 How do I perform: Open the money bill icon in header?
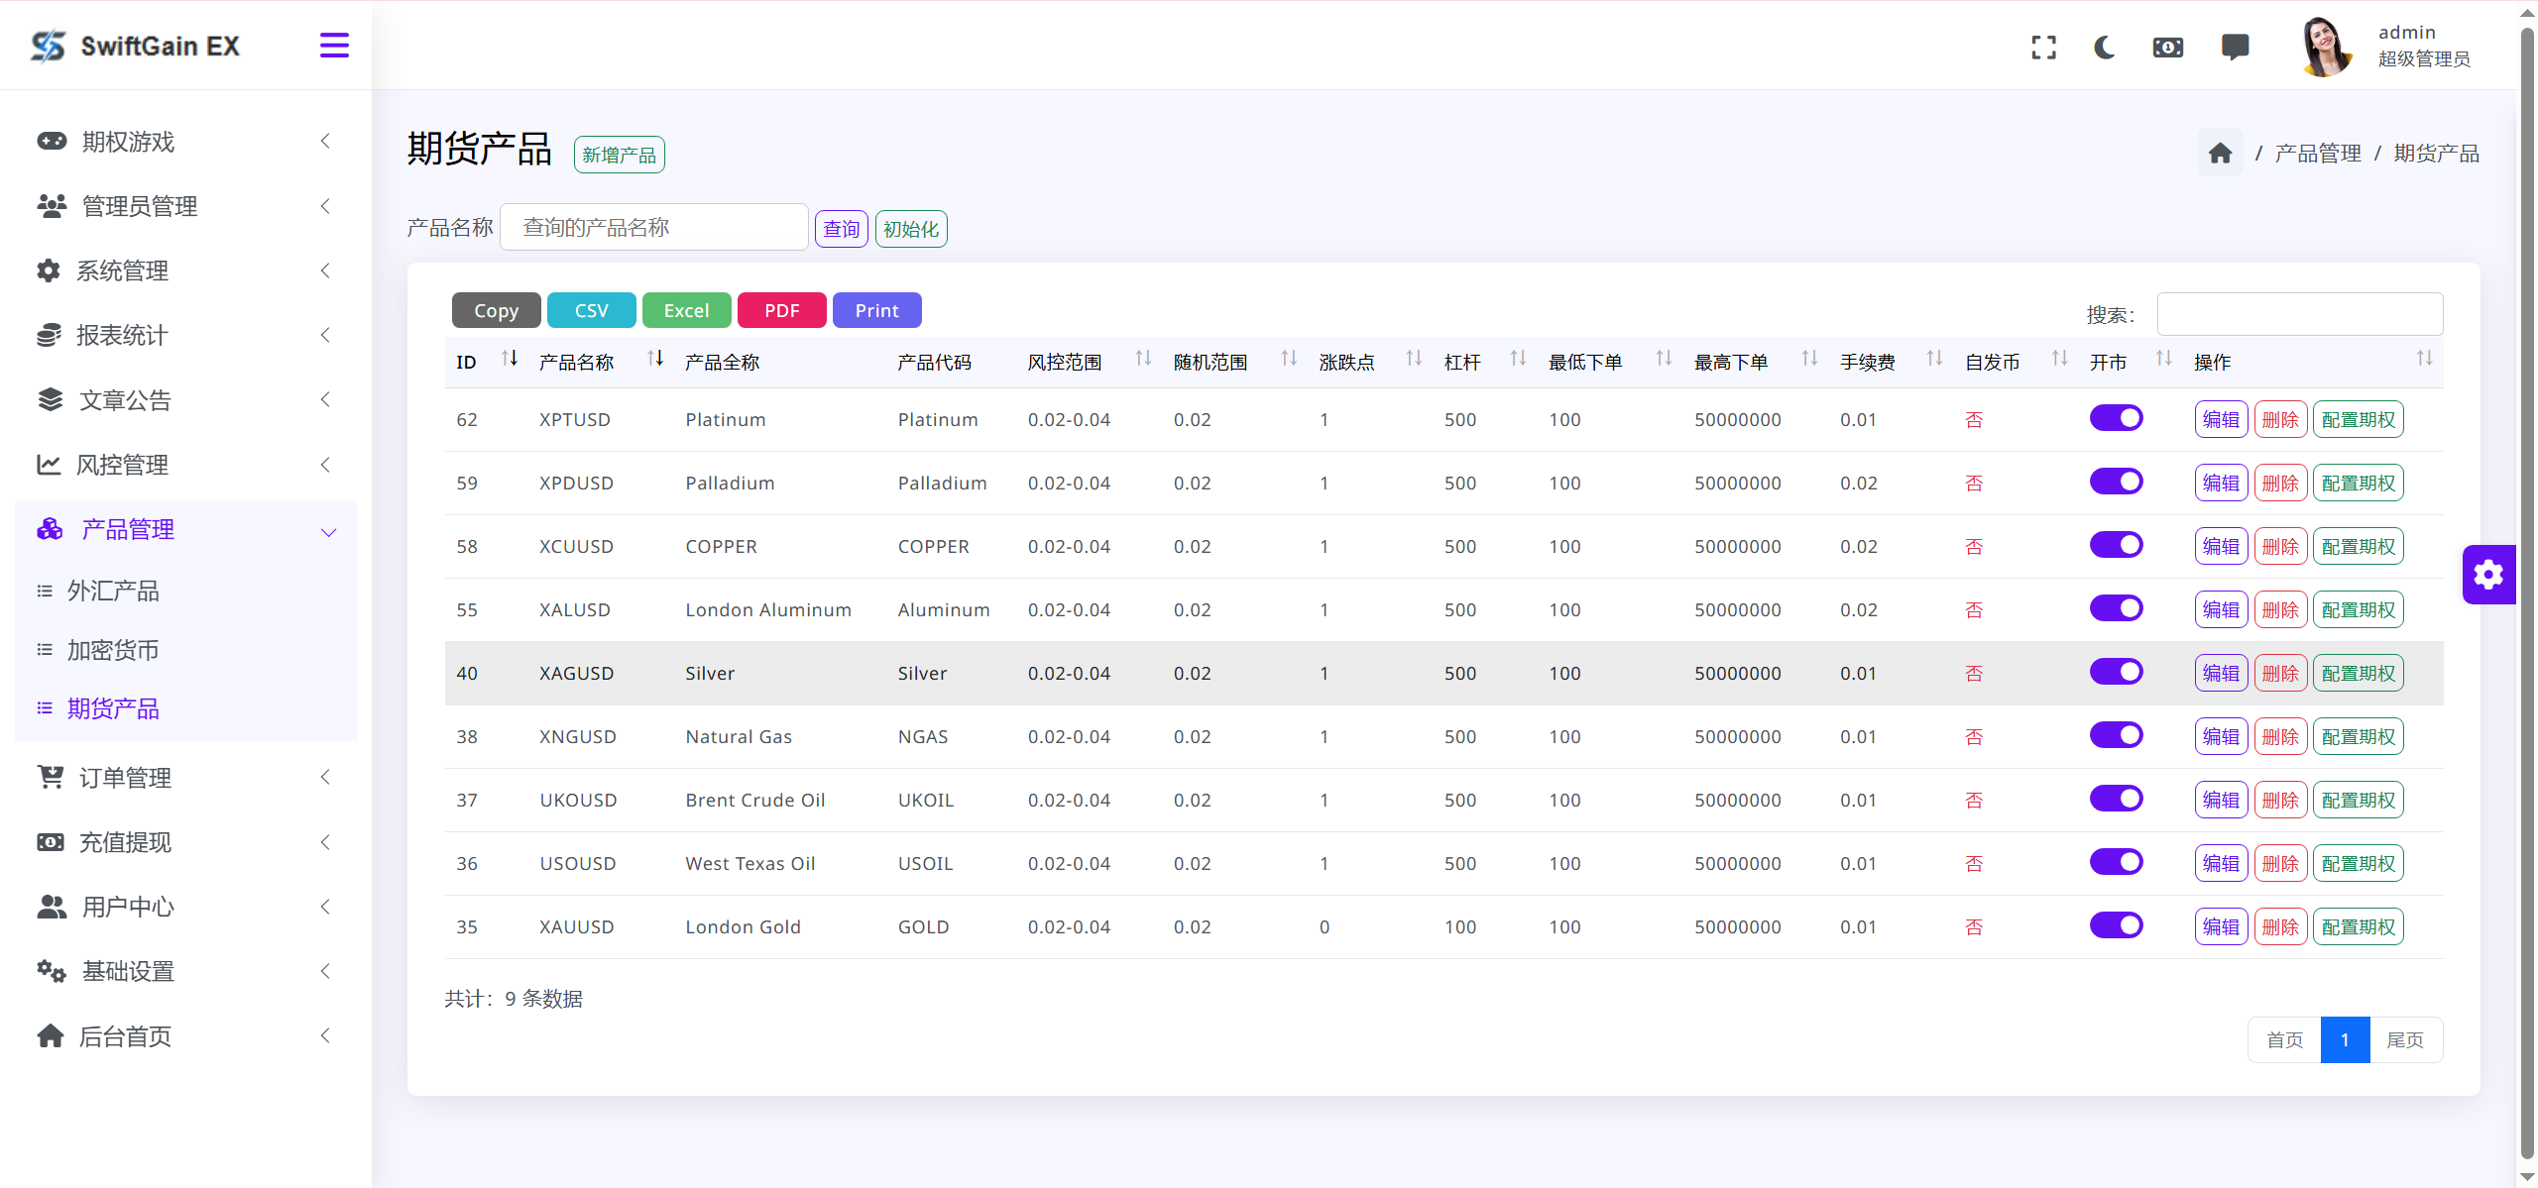click(2167, 47)
